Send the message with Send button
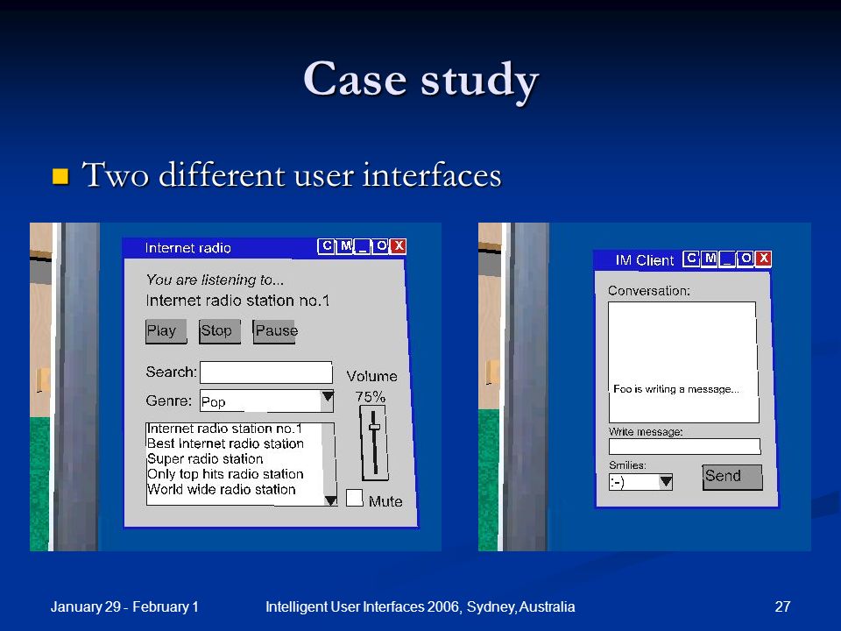This screenshot has width=841, height=631. tap(732, 477)
